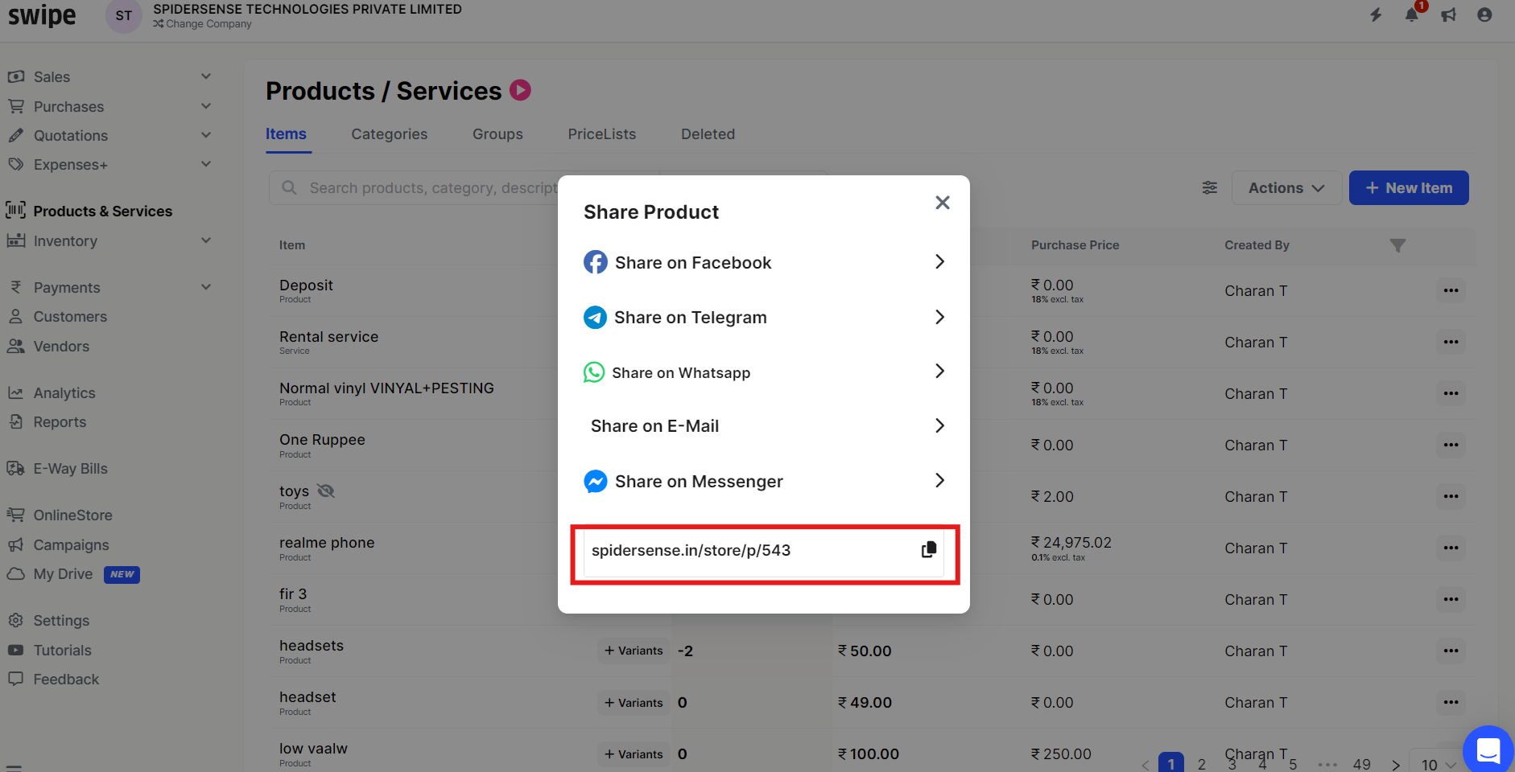Copy the spidersense.in store link
Image resolution: width=1515 pixels, height=772 pixels.
[928, 550]
